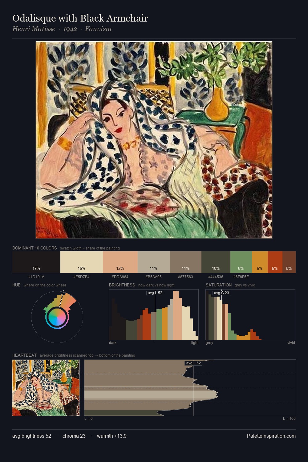Click the 'dark' axis label under brightness chart

pos(113,343)
